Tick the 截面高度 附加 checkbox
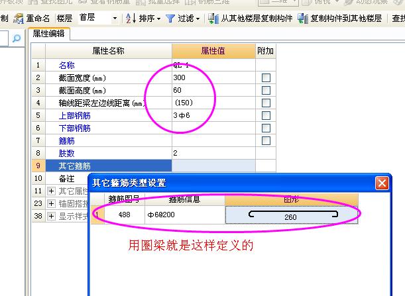405x296 pixels. [266, 90]
